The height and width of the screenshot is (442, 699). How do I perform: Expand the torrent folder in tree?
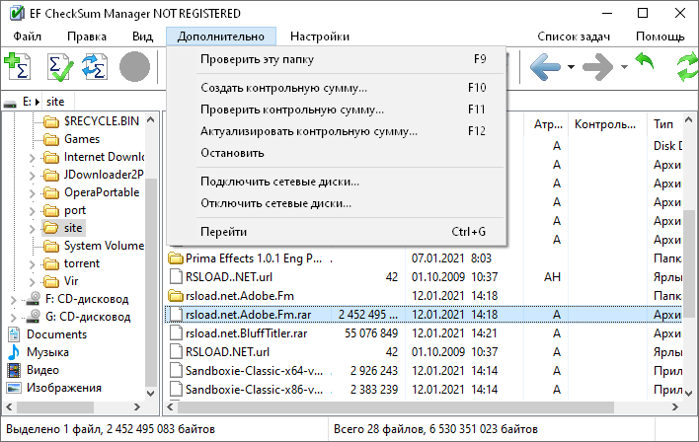(x=33, y=263)
